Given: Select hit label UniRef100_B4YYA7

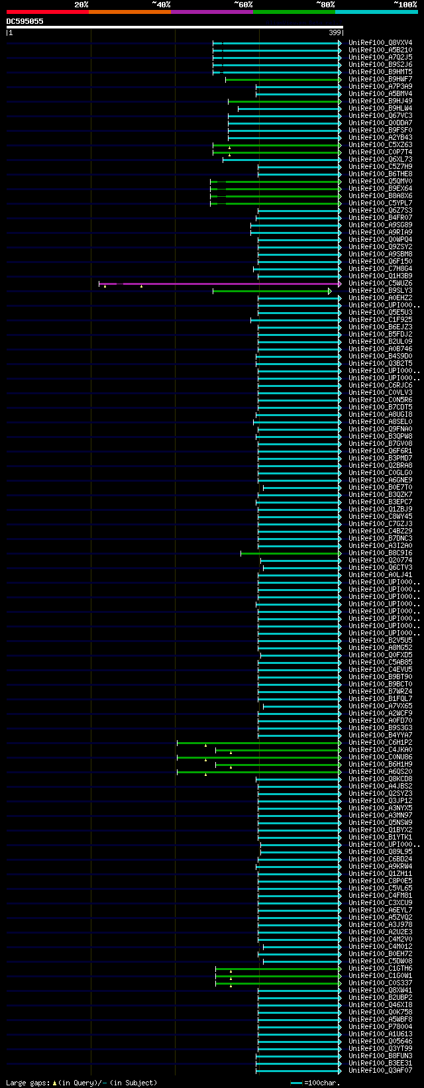Looking at the screenshot, I should (x=380, y=735).
